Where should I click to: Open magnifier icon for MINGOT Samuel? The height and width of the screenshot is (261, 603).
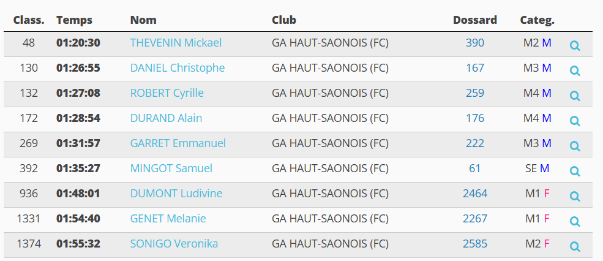(x=575, y=171)
